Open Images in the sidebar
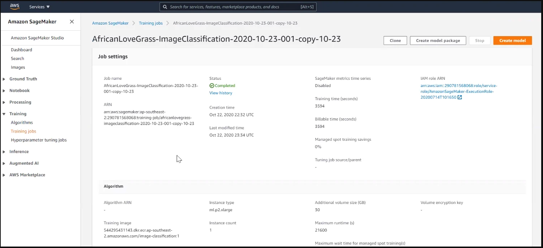This screenshot has height=248, width=543. [x=18, y=67]
